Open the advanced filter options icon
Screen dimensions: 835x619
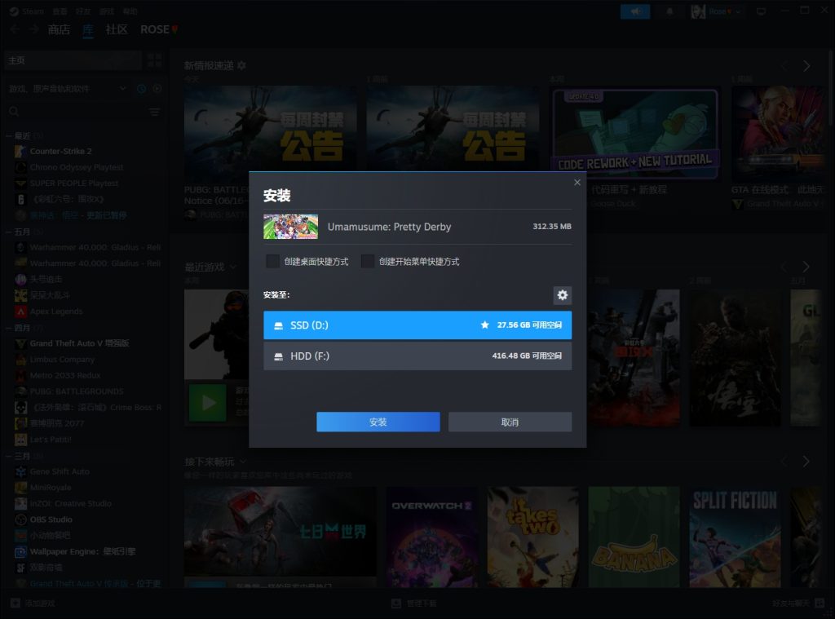(154, 112)
